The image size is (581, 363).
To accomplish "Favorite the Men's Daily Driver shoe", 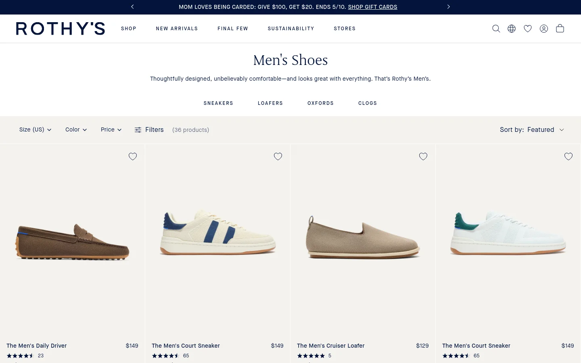I will (x=133, y=156).
